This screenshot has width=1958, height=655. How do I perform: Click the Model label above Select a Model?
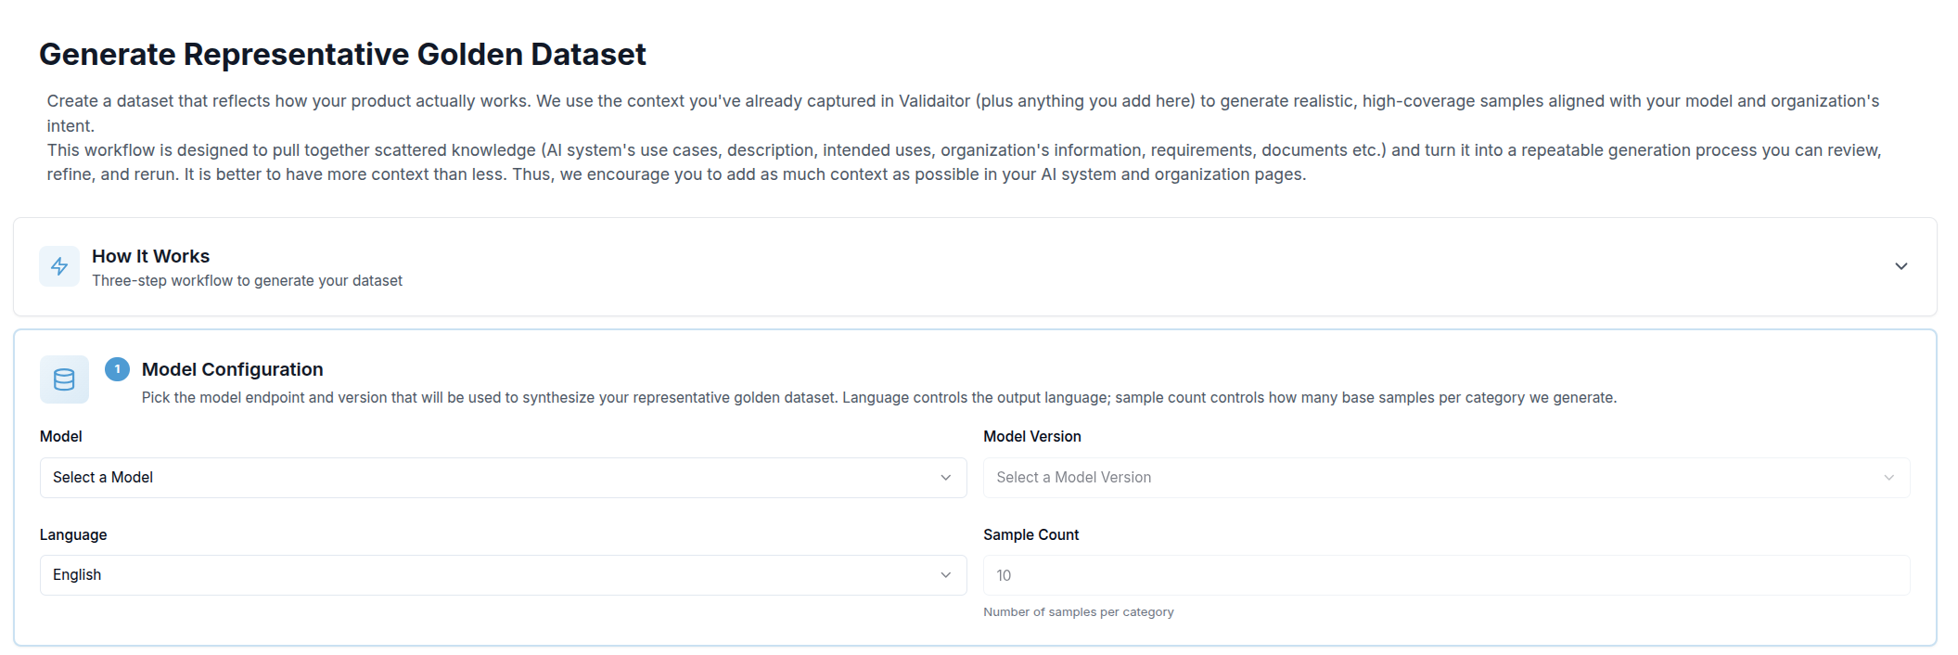[x=61, y=437]
